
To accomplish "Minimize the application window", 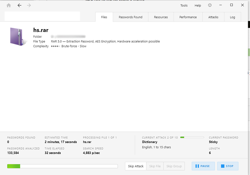I will point(220,5).
